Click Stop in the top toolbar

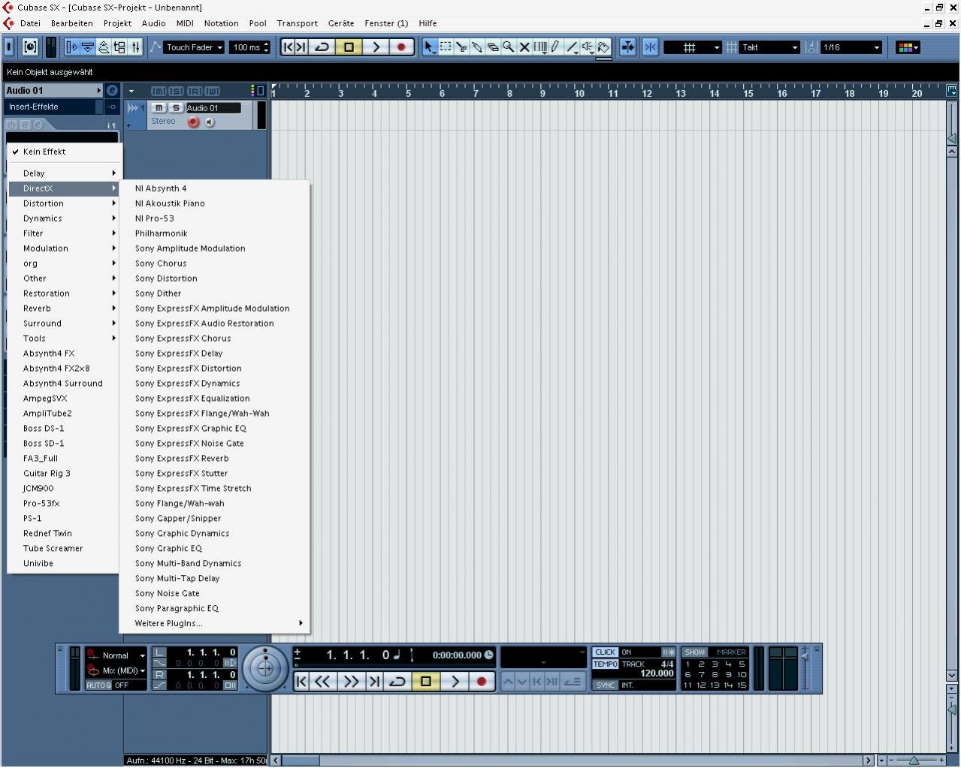(349, 47)
